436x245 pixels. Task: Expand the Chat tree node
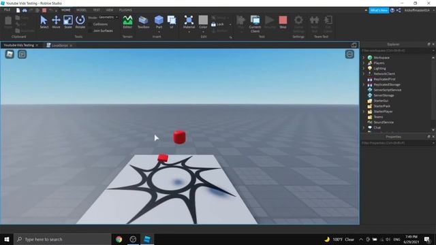363,127
